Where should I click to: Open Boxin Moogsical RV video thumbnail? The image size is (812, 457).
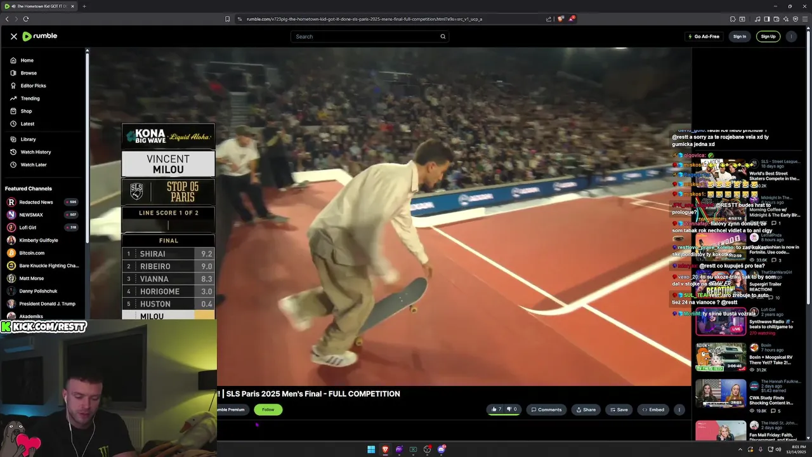(721, 357)
